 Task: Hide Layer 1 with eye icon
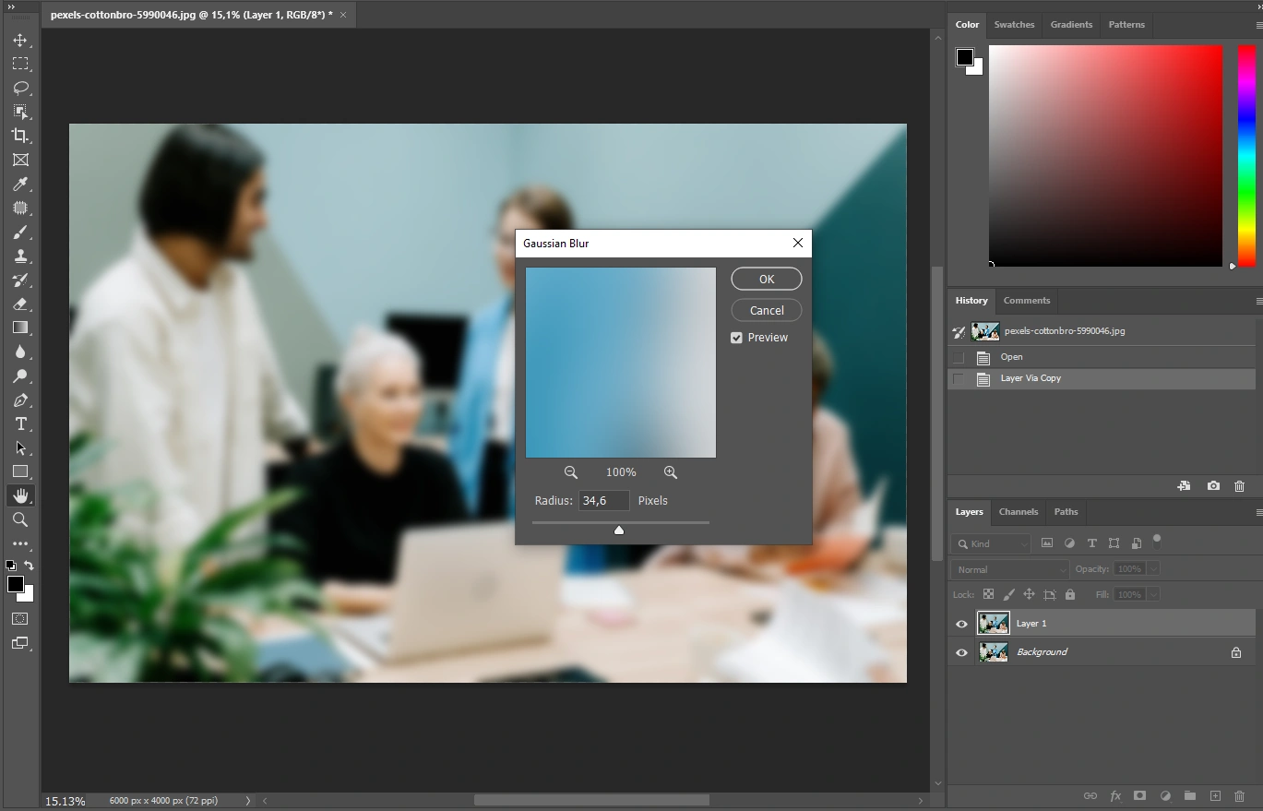pos(961,624)
